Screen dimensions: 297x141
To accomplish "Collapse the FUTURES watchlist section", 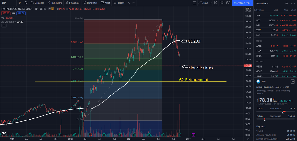I will [x=260, y=62].
